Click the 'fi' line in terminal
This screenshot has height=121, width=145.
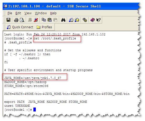[x=6, y=62]
